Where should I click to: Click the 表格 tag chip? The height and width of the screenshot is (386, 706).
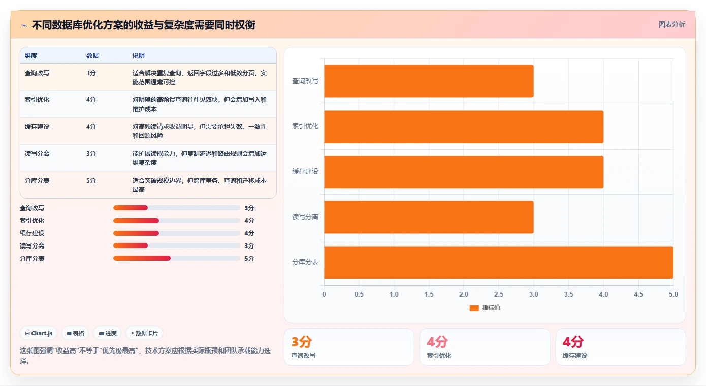click(75, 333)
